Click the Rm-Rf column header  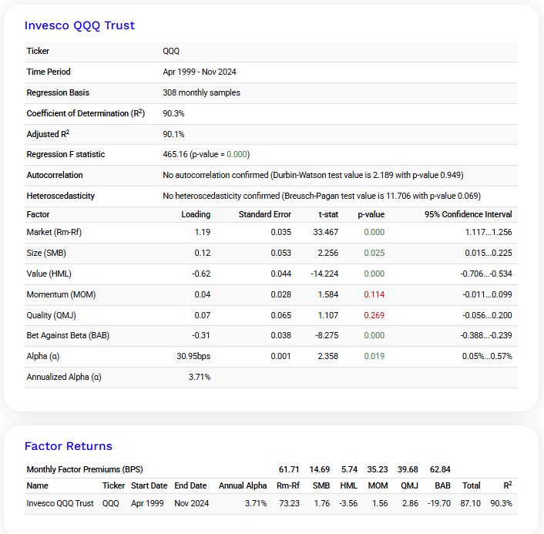288,485
